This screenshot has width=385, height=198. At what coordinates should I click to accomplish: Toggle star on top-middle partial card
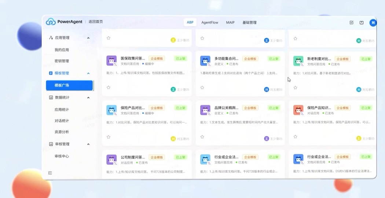point(202,38)
